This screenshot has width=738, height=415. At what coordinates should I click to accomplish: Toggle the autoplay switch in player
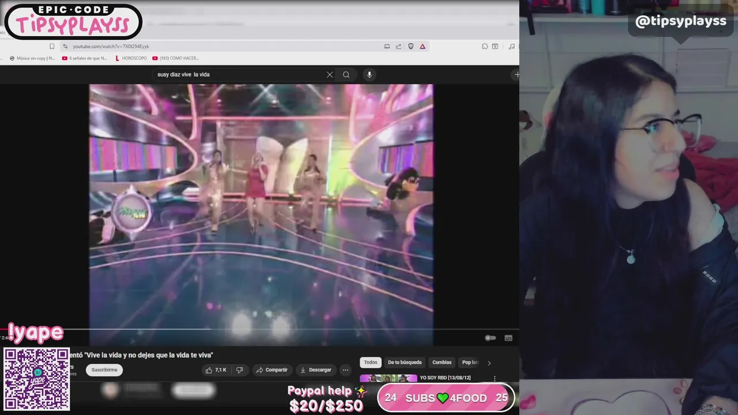pos(490,338)
